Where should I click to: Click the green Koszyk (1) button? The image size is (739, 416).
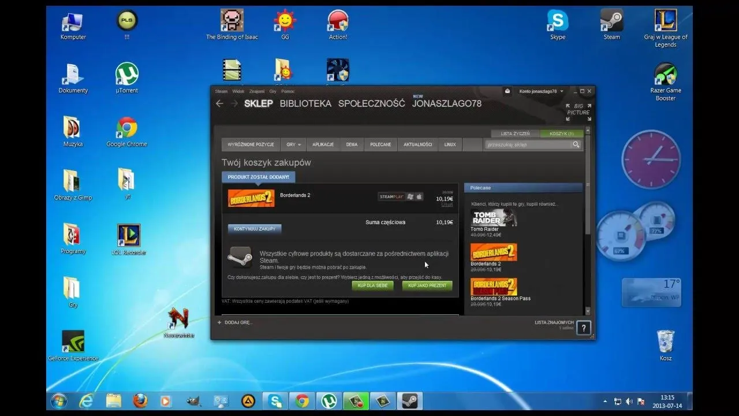(561, 133)
